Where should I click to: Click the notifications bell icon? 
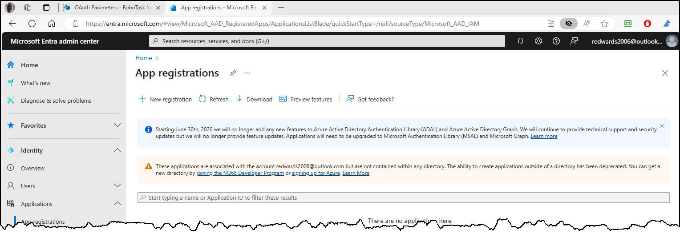pos(521,41)
